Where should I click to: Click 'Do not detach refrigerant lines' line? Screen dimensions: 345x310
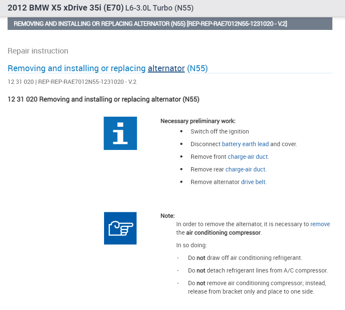[x=258, y=270]
